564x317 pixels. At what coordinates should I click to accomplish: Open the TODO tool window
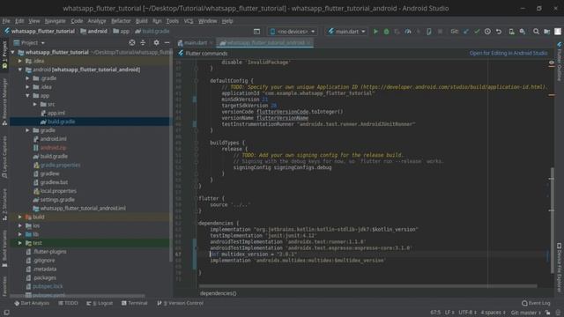point(68,303)
